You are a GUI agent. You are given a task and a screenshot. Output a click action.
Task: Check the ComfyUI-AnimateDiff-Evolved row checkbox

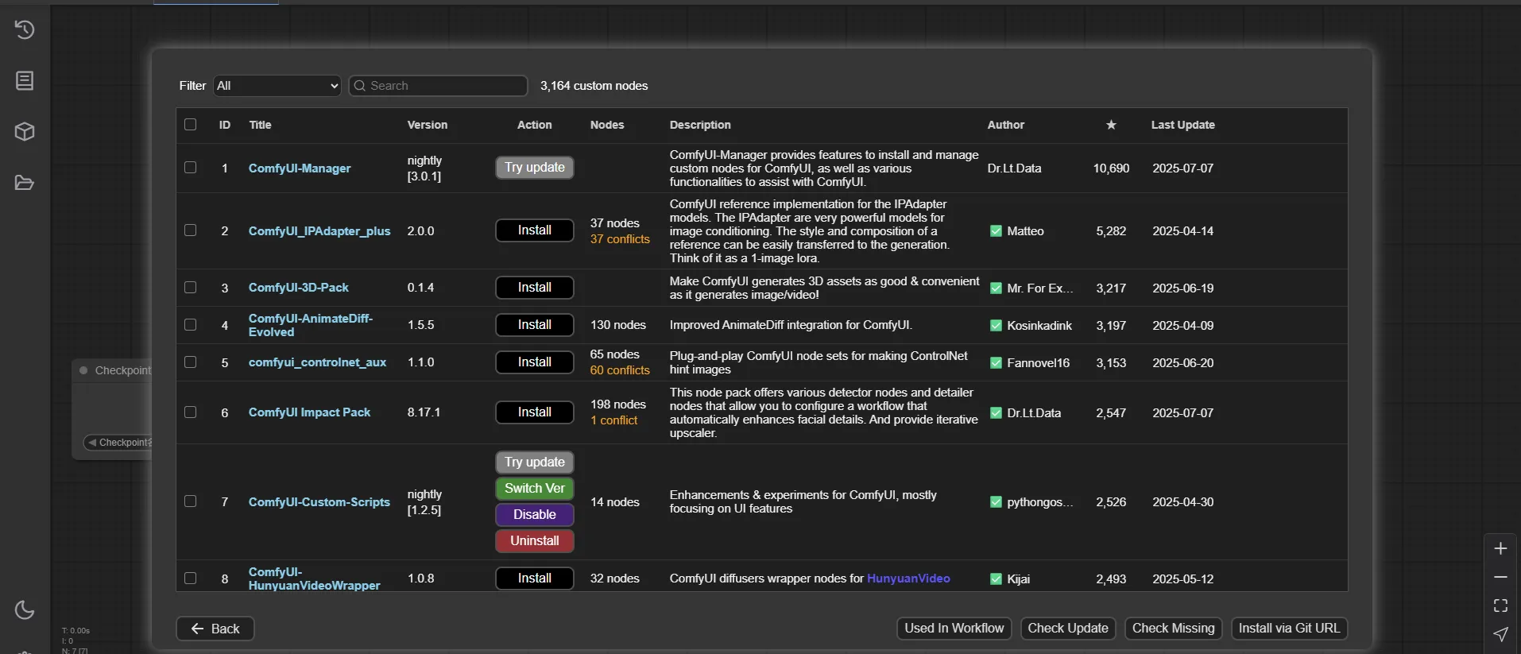(190, 325)
